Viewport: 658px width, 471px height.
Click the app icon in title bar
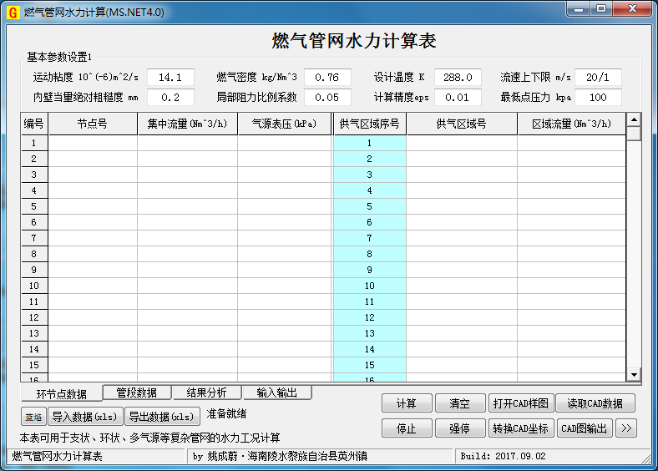tap(13, 11)
